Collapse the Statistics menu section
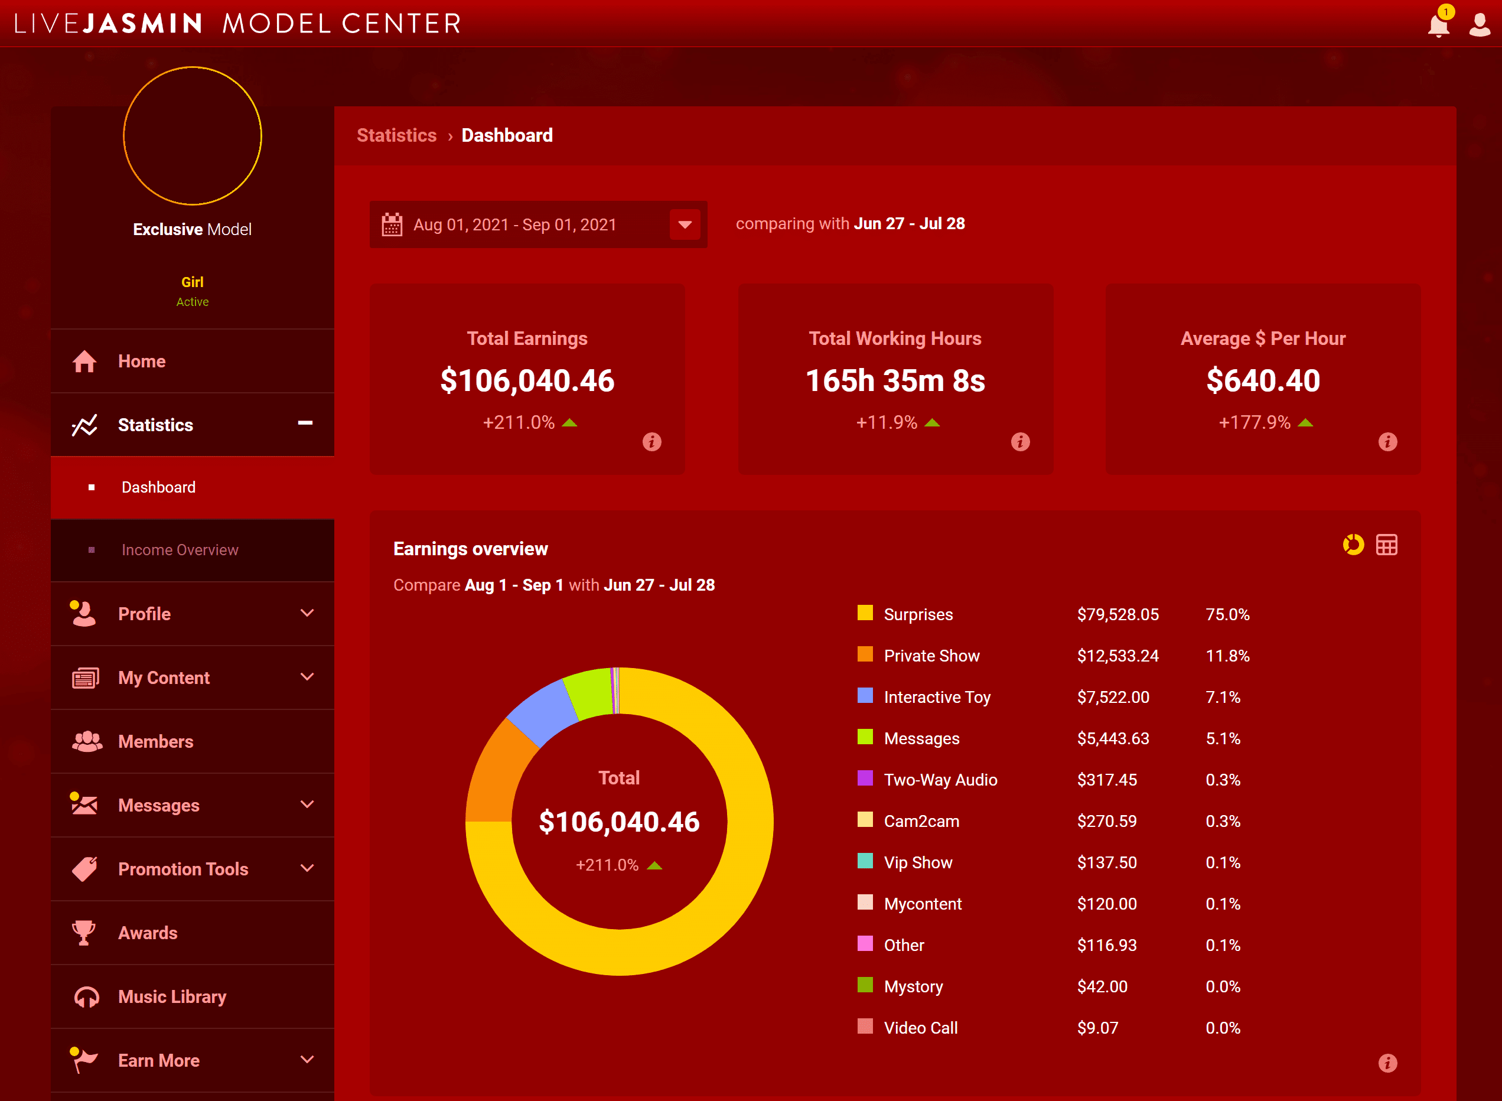Image resolution: width=1502 pixels, height=1101 pixels. click(x=305, y=423)
